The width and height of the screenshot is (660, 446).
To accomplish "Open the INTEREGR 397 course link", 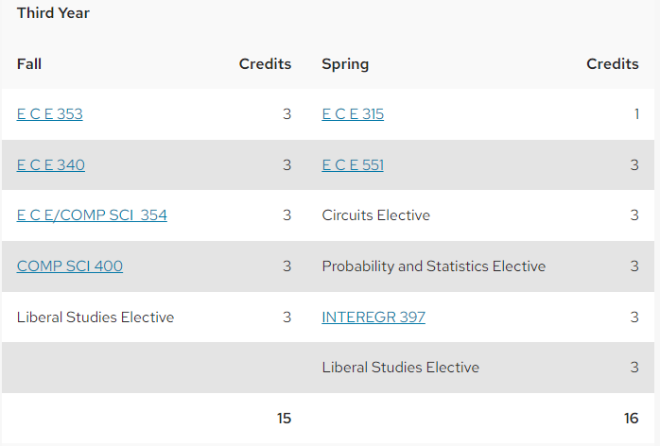I will (373, 317).
